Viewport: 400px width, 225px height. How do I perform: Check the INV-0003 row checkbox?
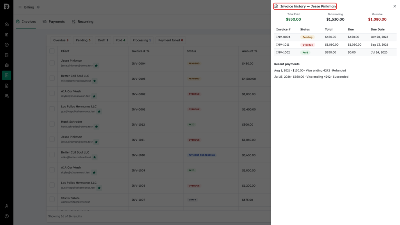[x=52, y=78]
